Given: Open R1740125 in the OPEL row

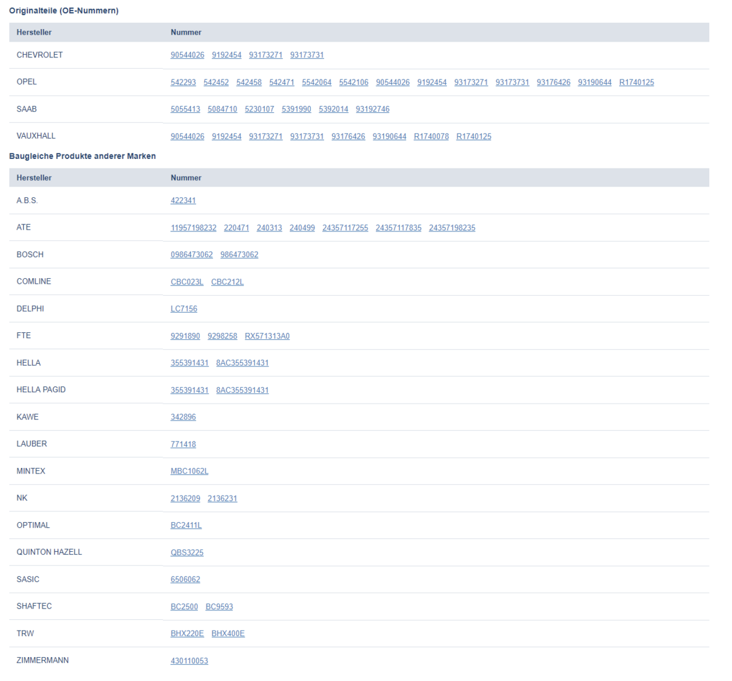Looking at the screenshot, I should pyautogui.click(x=636, y=82).
